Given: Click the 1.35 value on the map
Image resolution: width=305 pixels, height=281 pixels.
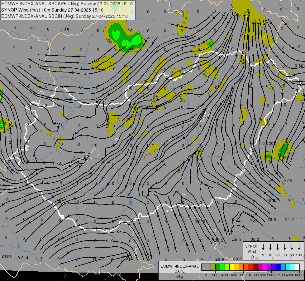Looking at the screenshot, I should coord(65,30).
